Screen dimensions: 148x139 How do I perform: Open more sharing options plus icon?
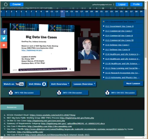point(4,45)
